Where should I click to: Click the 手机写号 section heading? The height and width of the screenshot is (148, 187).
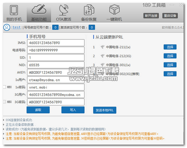37,36
